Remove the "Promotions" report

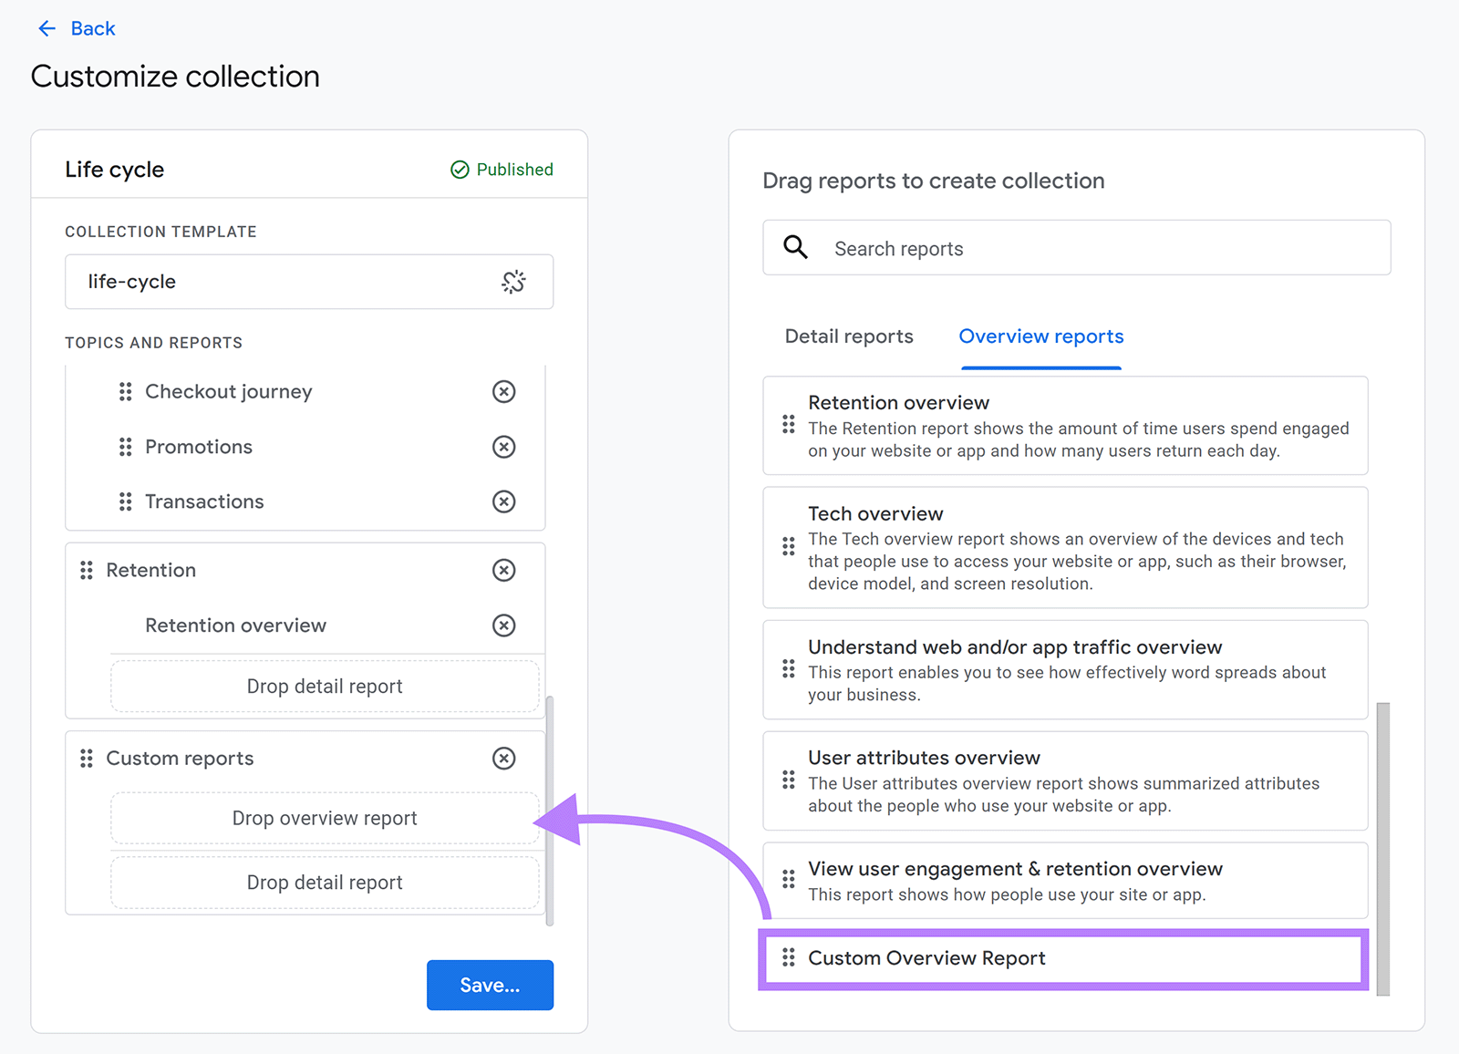503,447
